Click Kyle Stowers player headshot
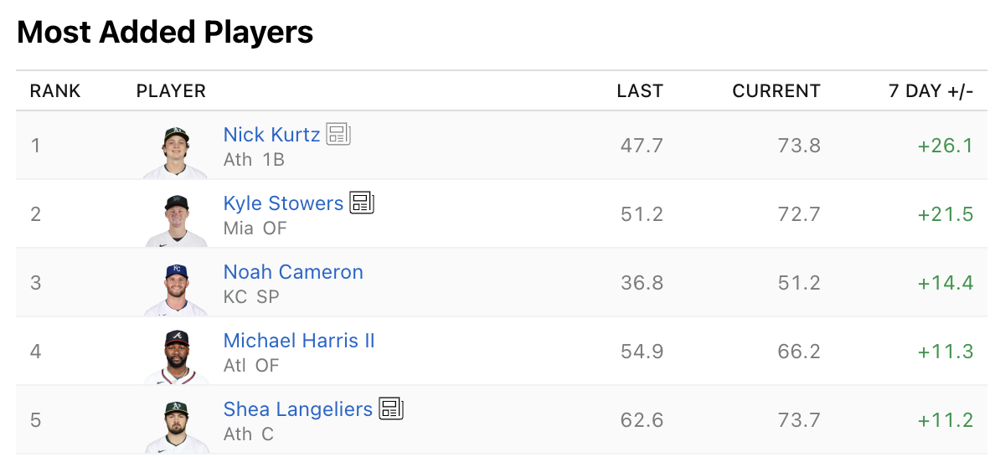Viewport: 995px width, 457px height. pos(176,219)
